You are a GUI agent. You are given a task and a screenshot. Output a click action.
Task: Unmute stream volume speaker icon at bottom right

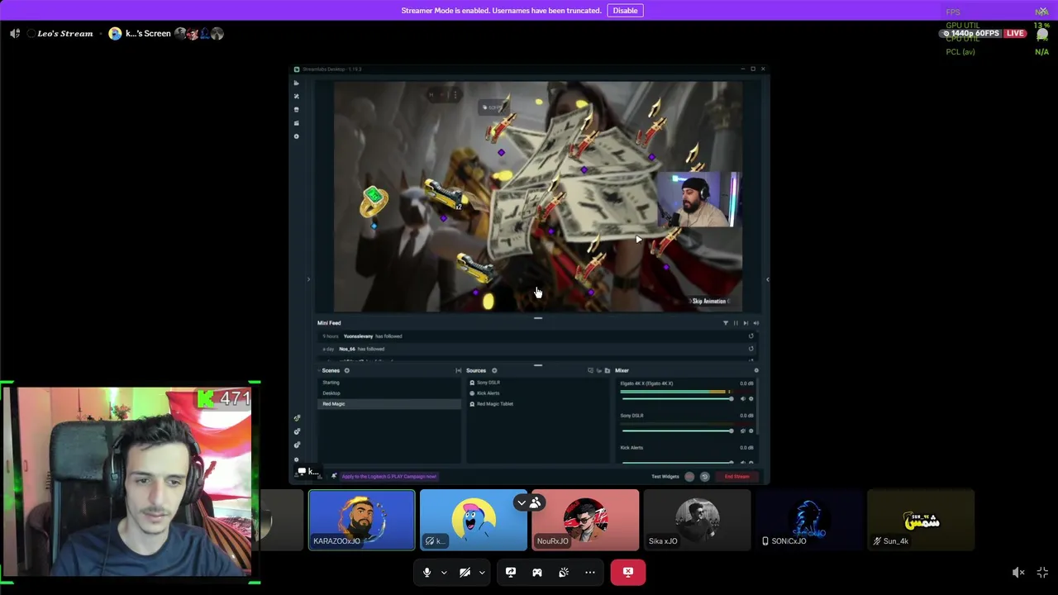pos(1018,573)
